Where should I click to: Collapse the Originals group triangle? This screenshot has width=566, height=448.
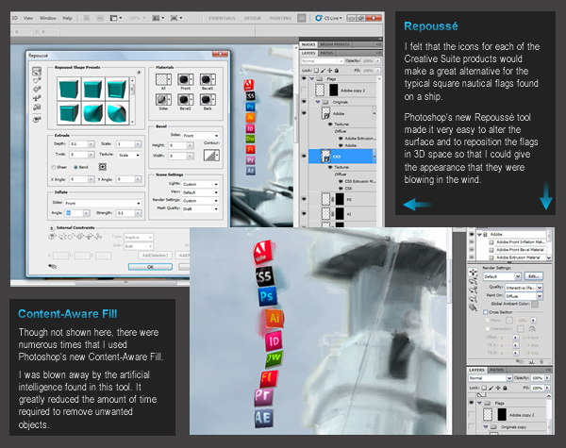pyautogui.click(x=318, y=102)
